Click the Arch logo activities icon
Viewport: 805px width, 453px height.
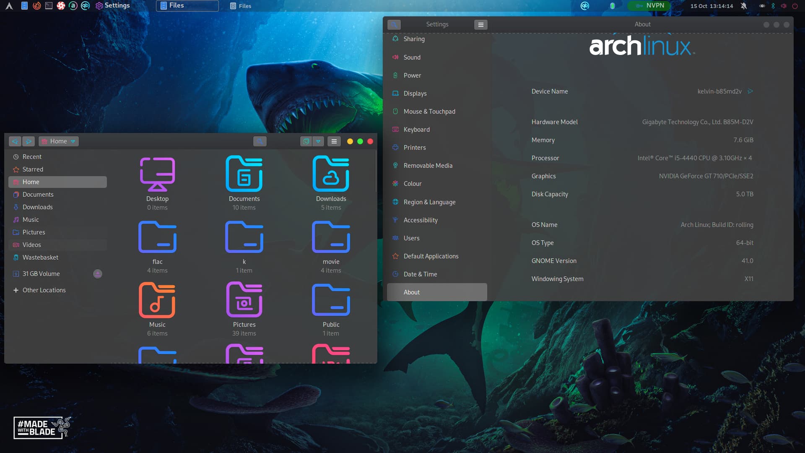coord(9,6)
